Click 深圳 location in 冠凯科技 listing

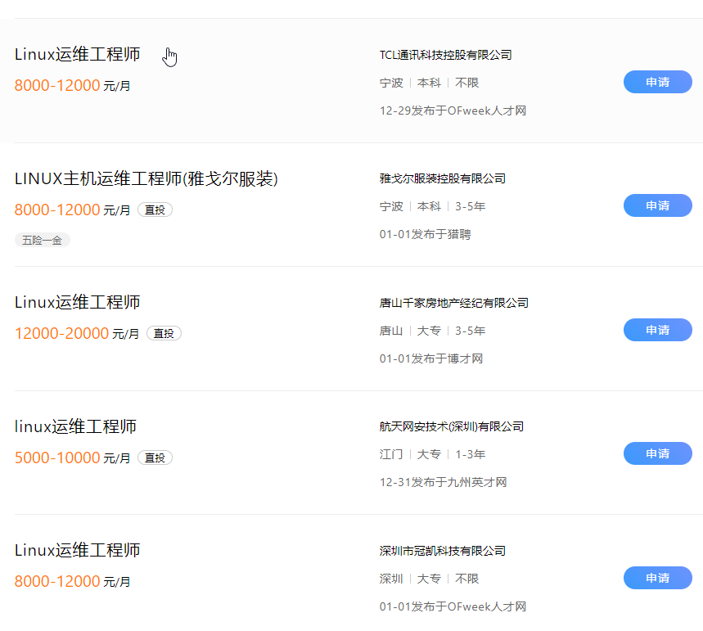pyautogui.click(x=391, y=579)
